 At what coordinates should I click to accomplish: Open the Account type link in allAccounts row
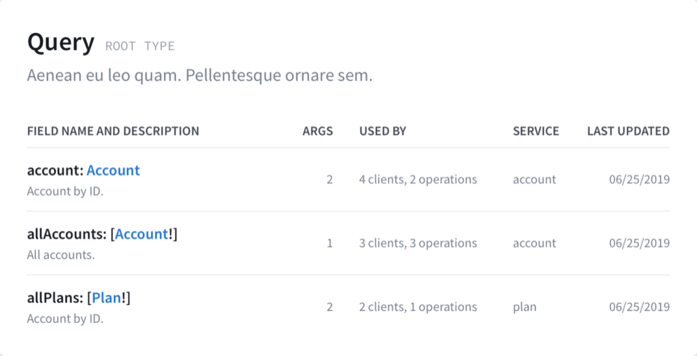pyautogui.click(x=142, y=234)
